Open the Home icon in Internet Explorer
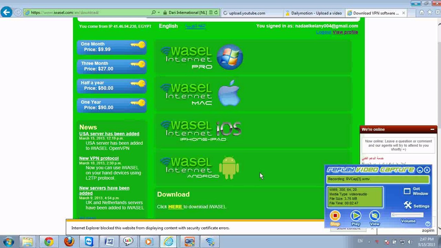 (422, 12)
